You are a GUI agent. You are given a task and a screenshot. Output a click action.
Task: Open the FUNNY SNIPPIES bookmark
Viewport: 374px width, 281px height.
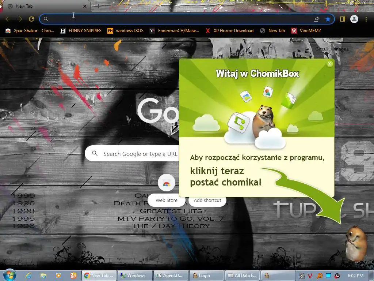pos(81,31)
